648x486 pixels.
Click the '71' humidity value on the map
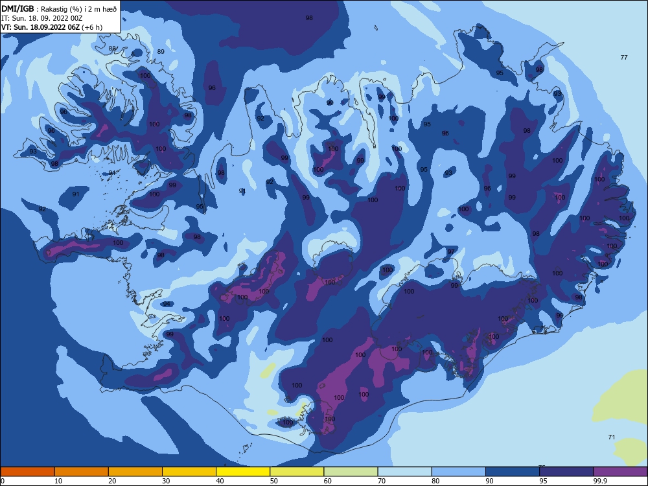point(612,437)
